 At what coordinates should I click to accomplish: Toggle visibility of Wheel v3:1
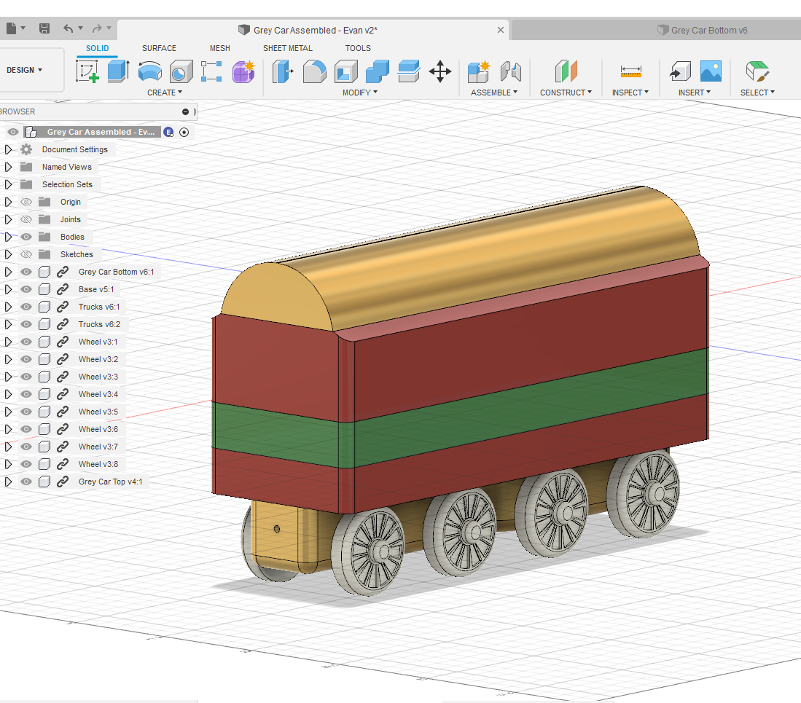tap(26, 342)
